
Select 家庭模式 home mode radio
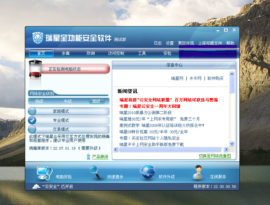point(32,111)
